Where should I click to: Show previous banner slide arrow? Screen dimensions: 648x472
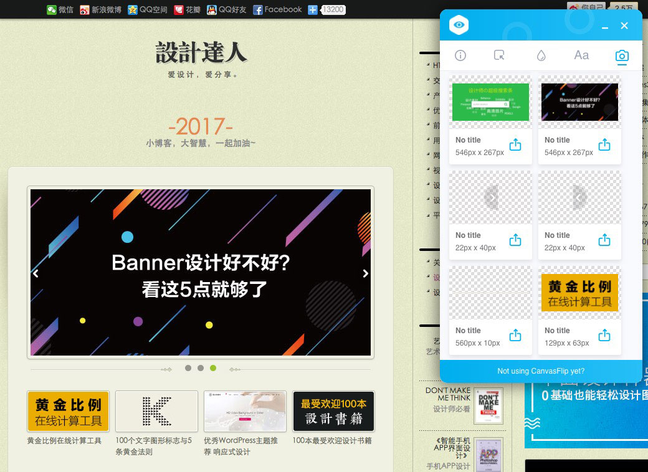coord(36,273)
